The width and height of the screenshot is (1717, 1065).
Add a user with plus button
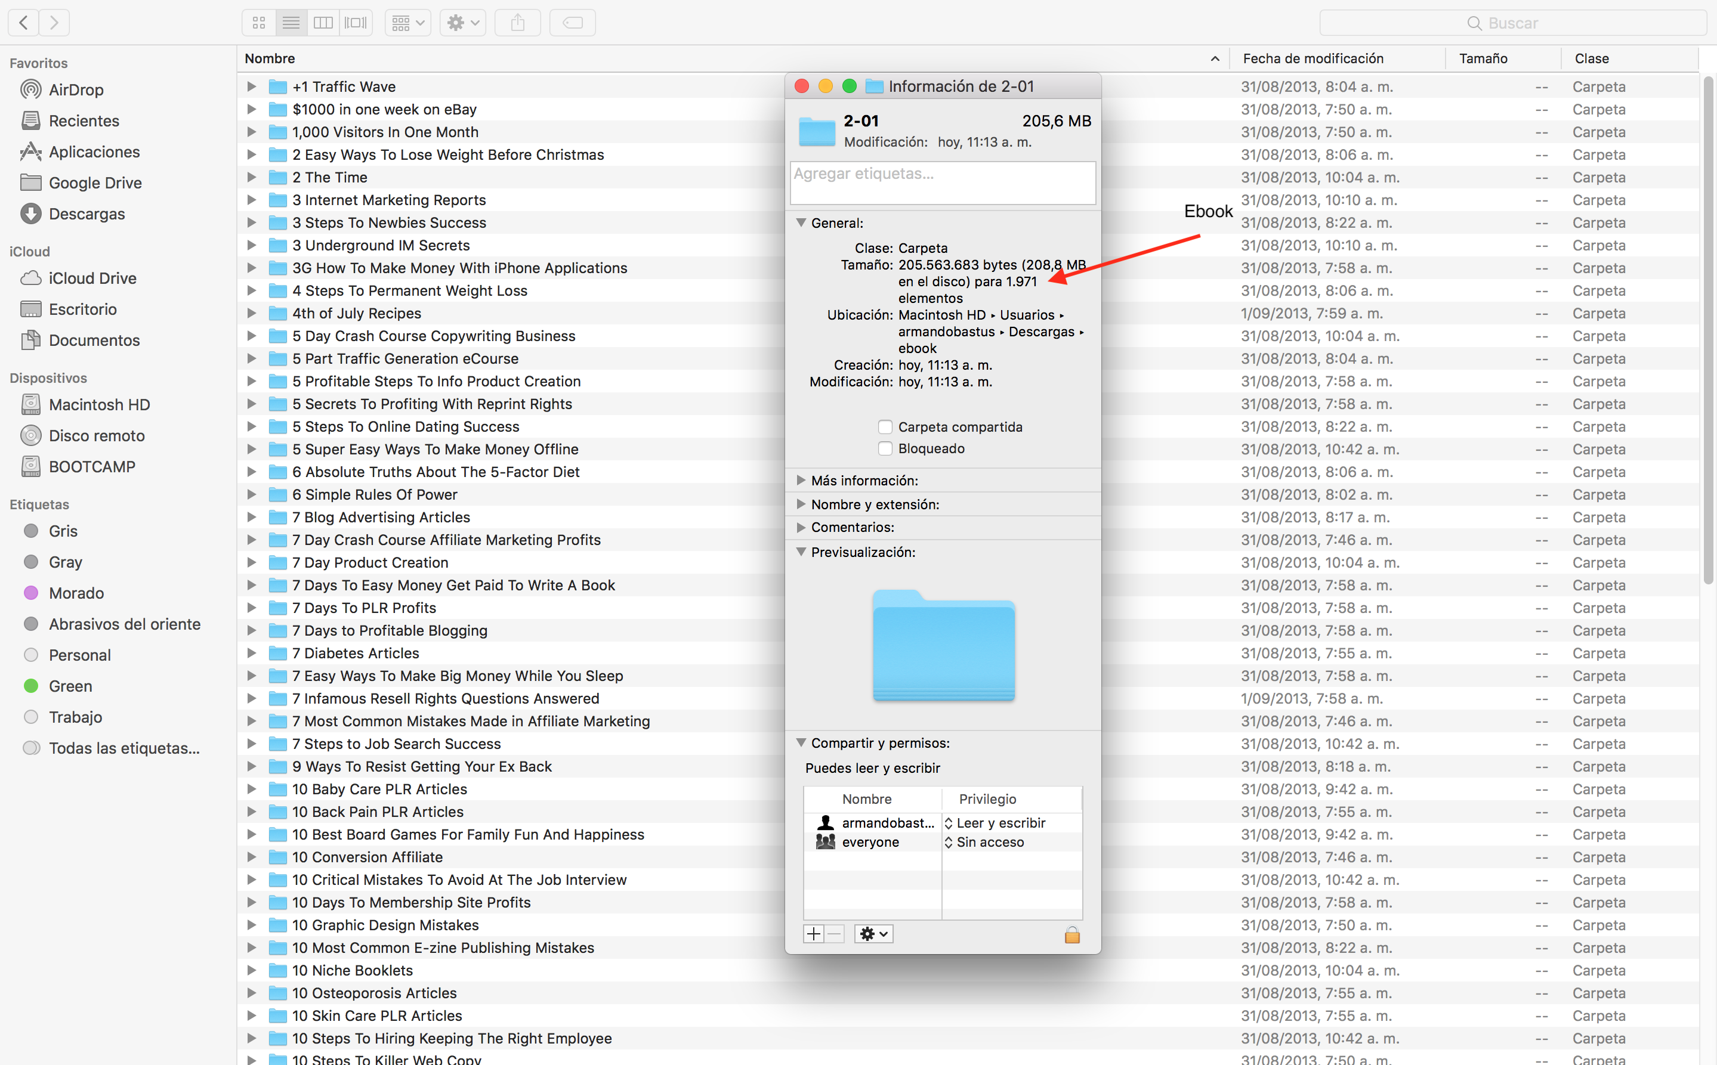814,934
